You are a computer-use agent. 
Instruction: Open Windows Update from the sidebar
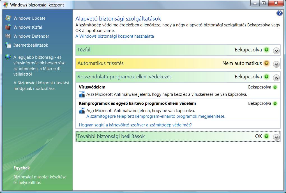click(29, 18)
